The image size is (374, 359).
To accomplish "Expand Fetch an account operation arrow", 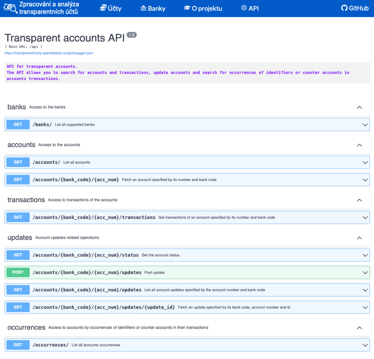I will point(365,180).
